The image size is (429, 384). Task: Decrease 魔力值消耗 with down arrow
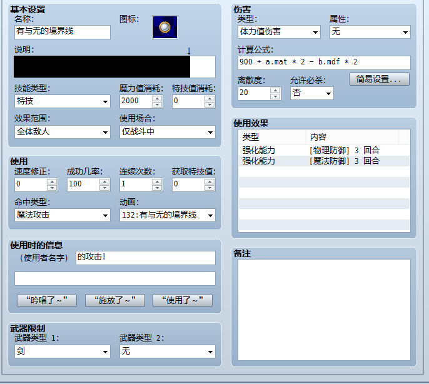click(157, 104)
